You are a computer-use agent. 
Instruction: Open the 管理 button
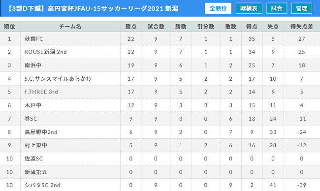(x=302, y=8)
